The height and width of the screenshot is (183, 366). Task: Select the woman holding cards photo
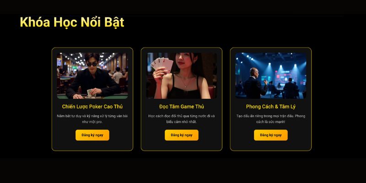pyautogui.click(x=182, y=75)
